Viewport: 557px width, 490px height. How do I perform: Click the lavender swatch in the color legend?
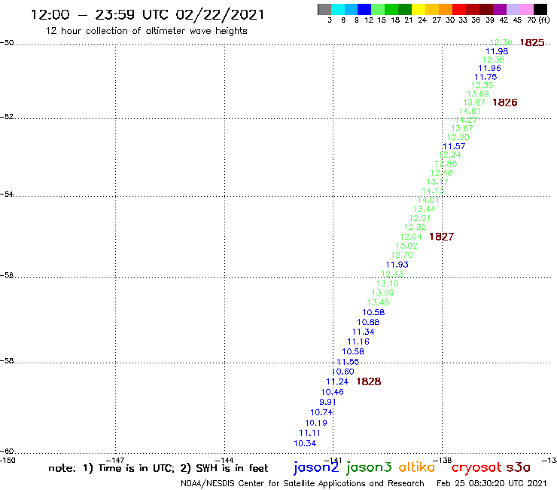(x=513, y=9)
